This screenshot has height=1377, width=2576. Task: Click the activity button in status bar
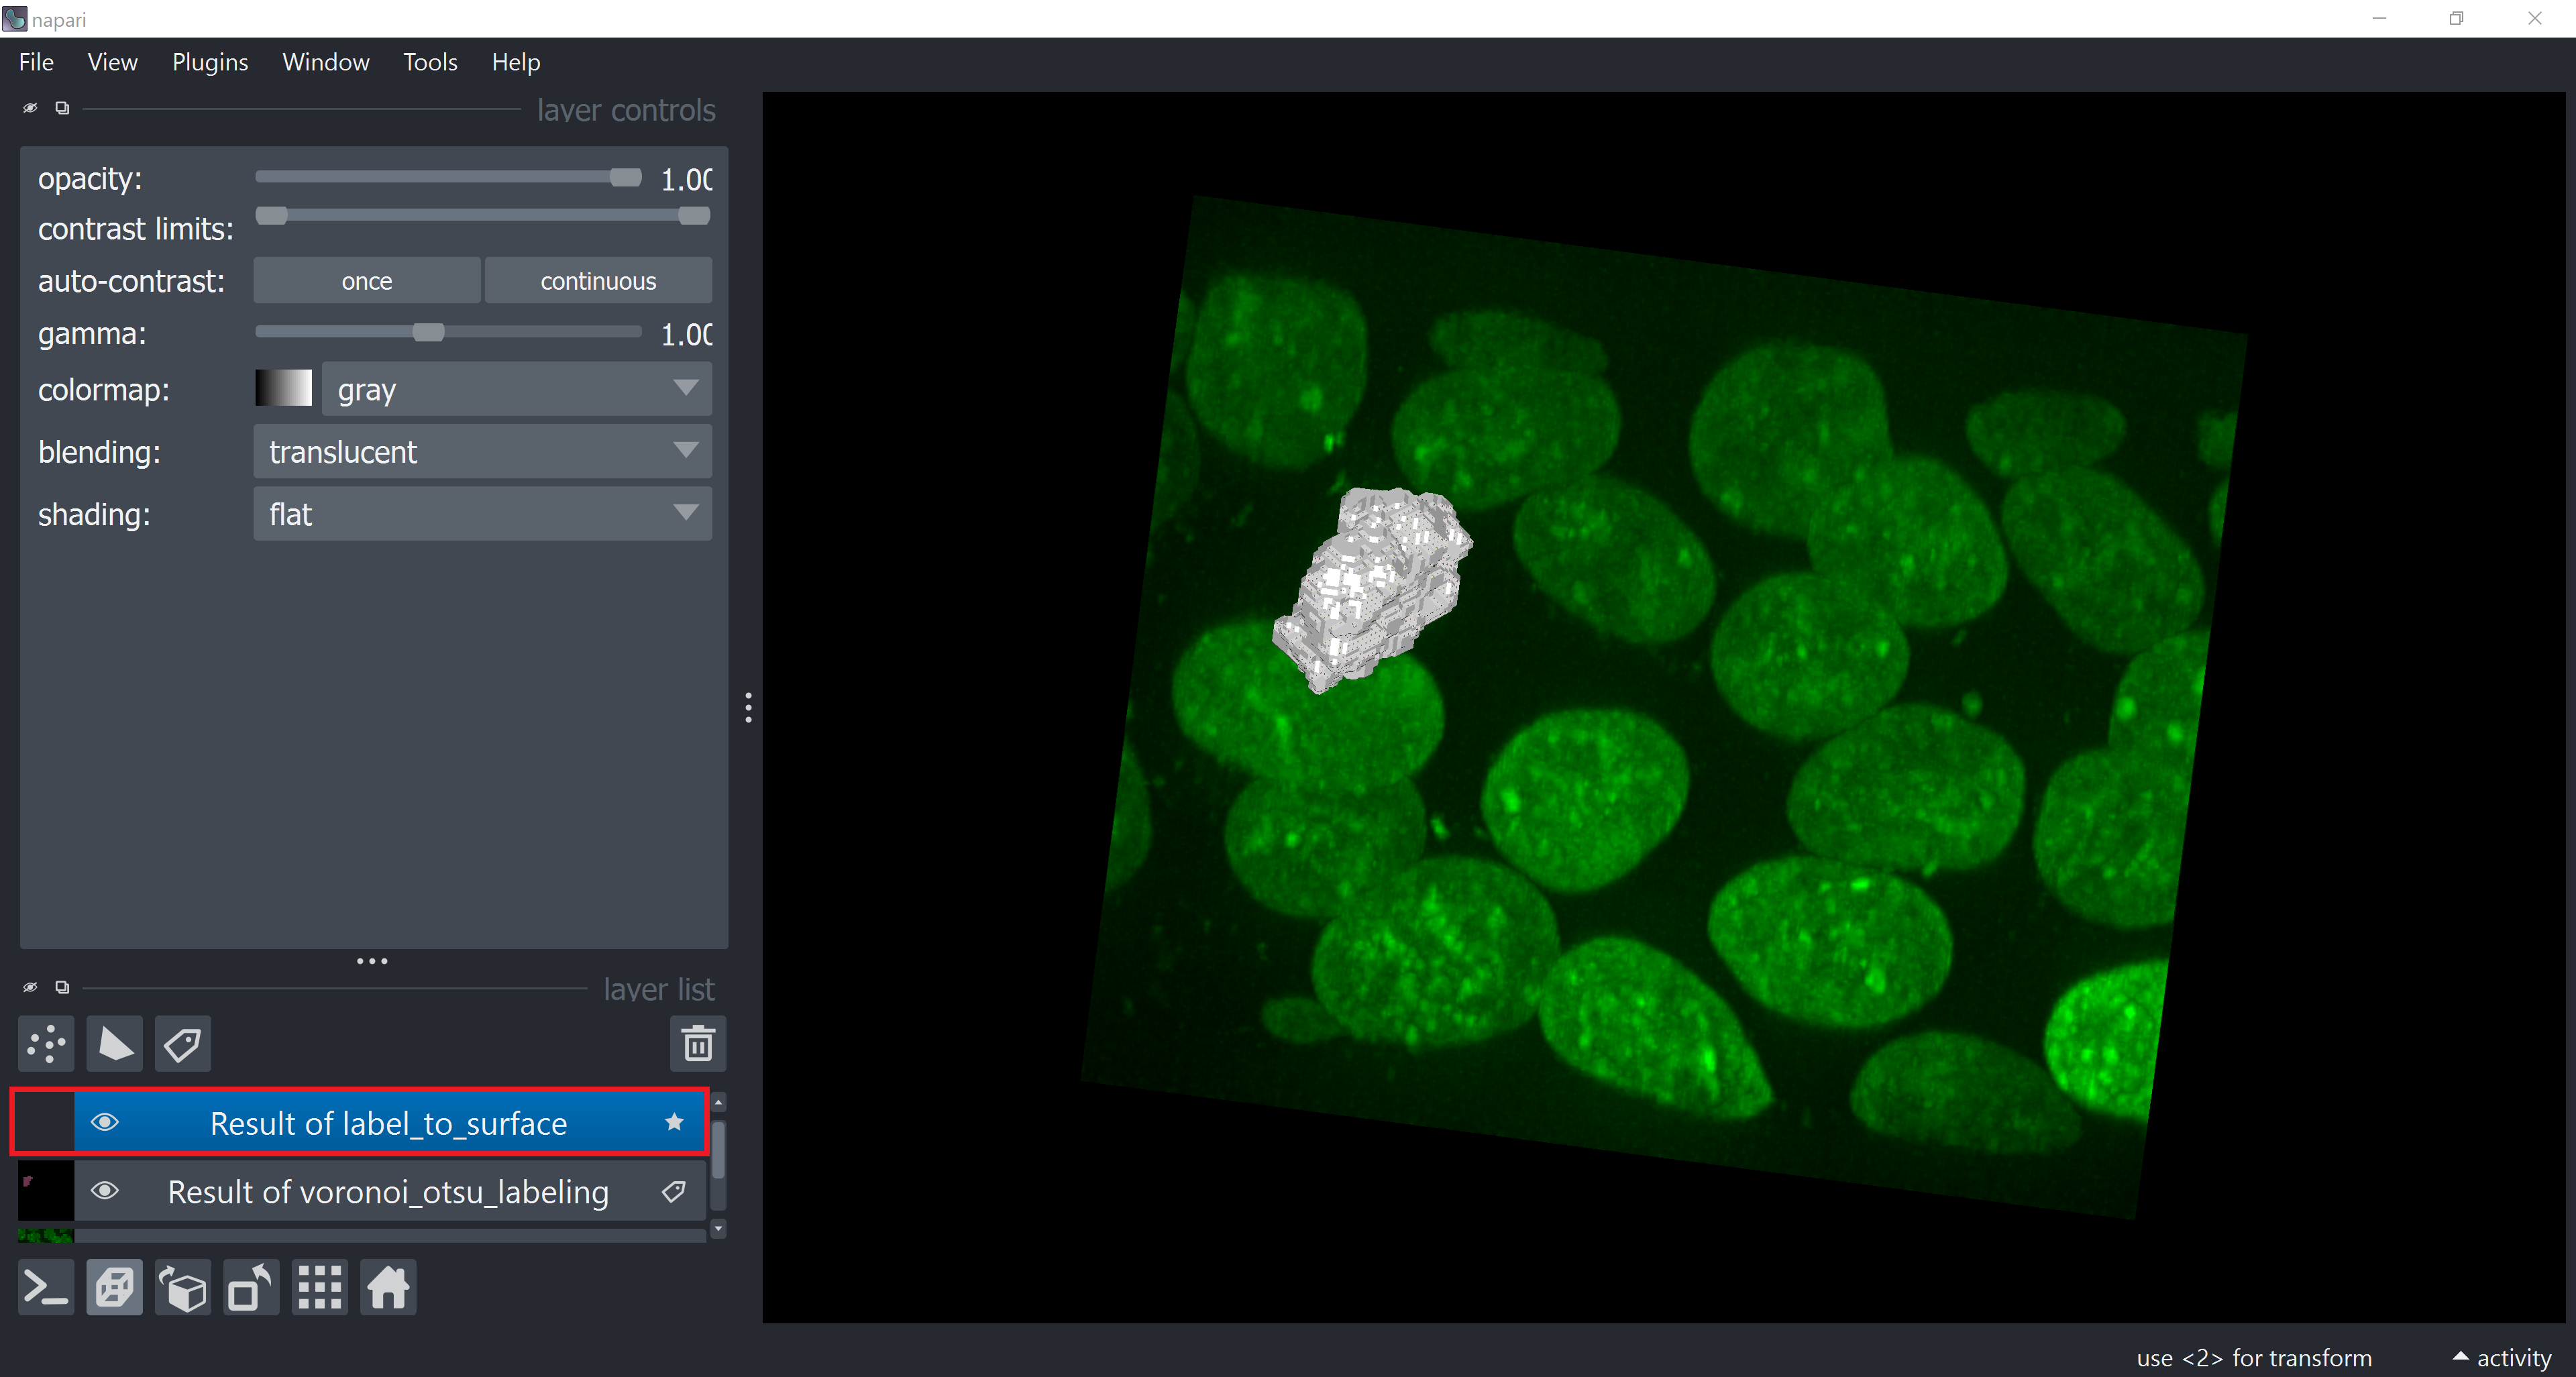click(x=2503, y=1357)
